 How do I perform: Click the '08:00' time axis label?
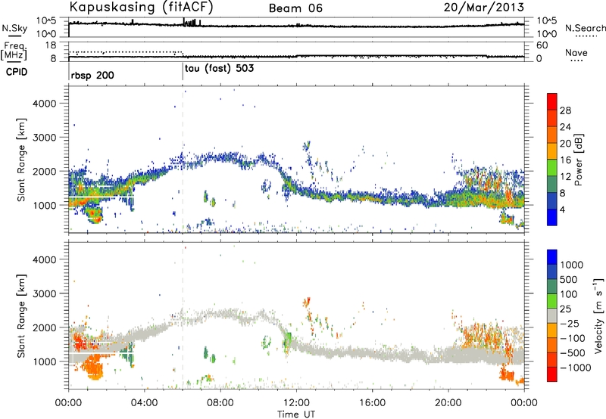point(220,403)
